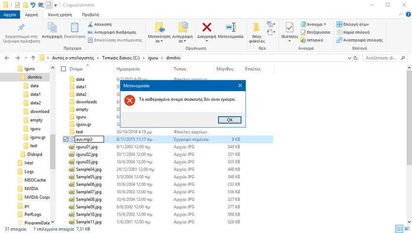The width and height of the screenshot is (412, 233).
Task: Sort by Μέγεθος column header
Action: [225, 69]
